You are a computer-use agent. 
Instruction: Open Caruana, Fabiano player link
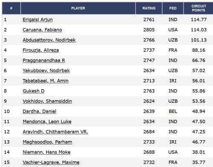point(42,30)
